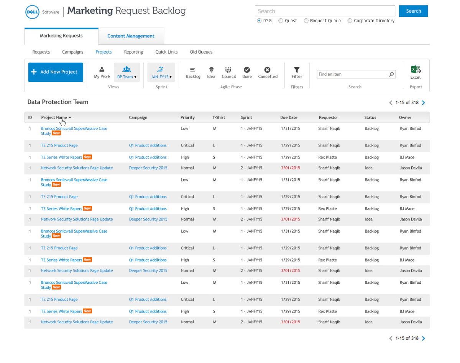This screenshot has height=363, width=460.
Task: Open the last Deeper Security 2015 campaign link
Action: click(x=148, y=322)
